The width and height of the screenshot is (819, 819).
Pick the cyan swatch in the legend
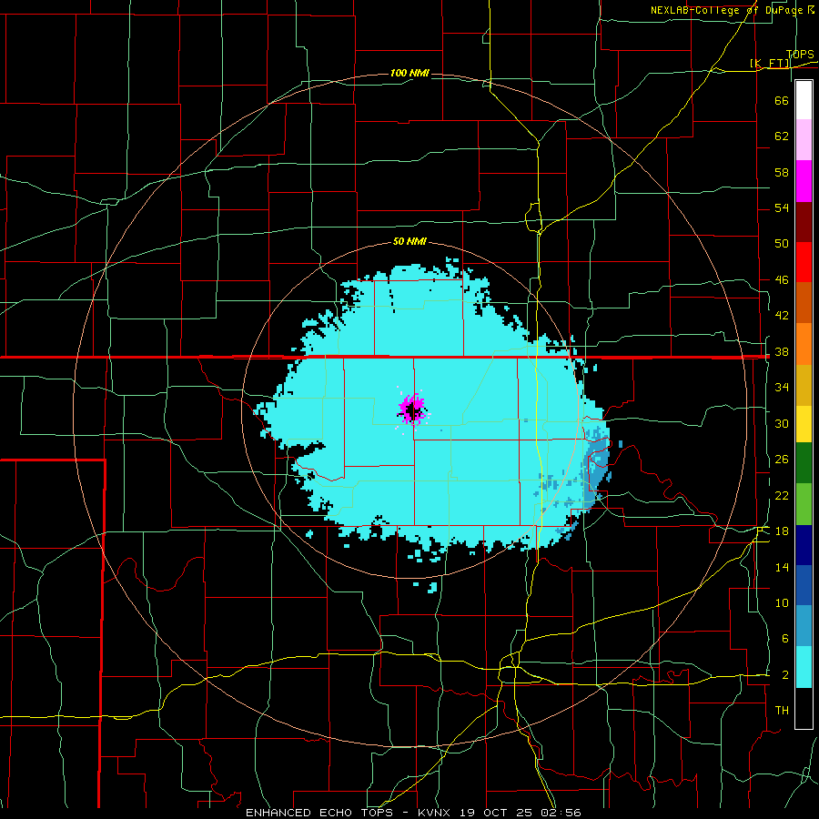click(804, 667)
